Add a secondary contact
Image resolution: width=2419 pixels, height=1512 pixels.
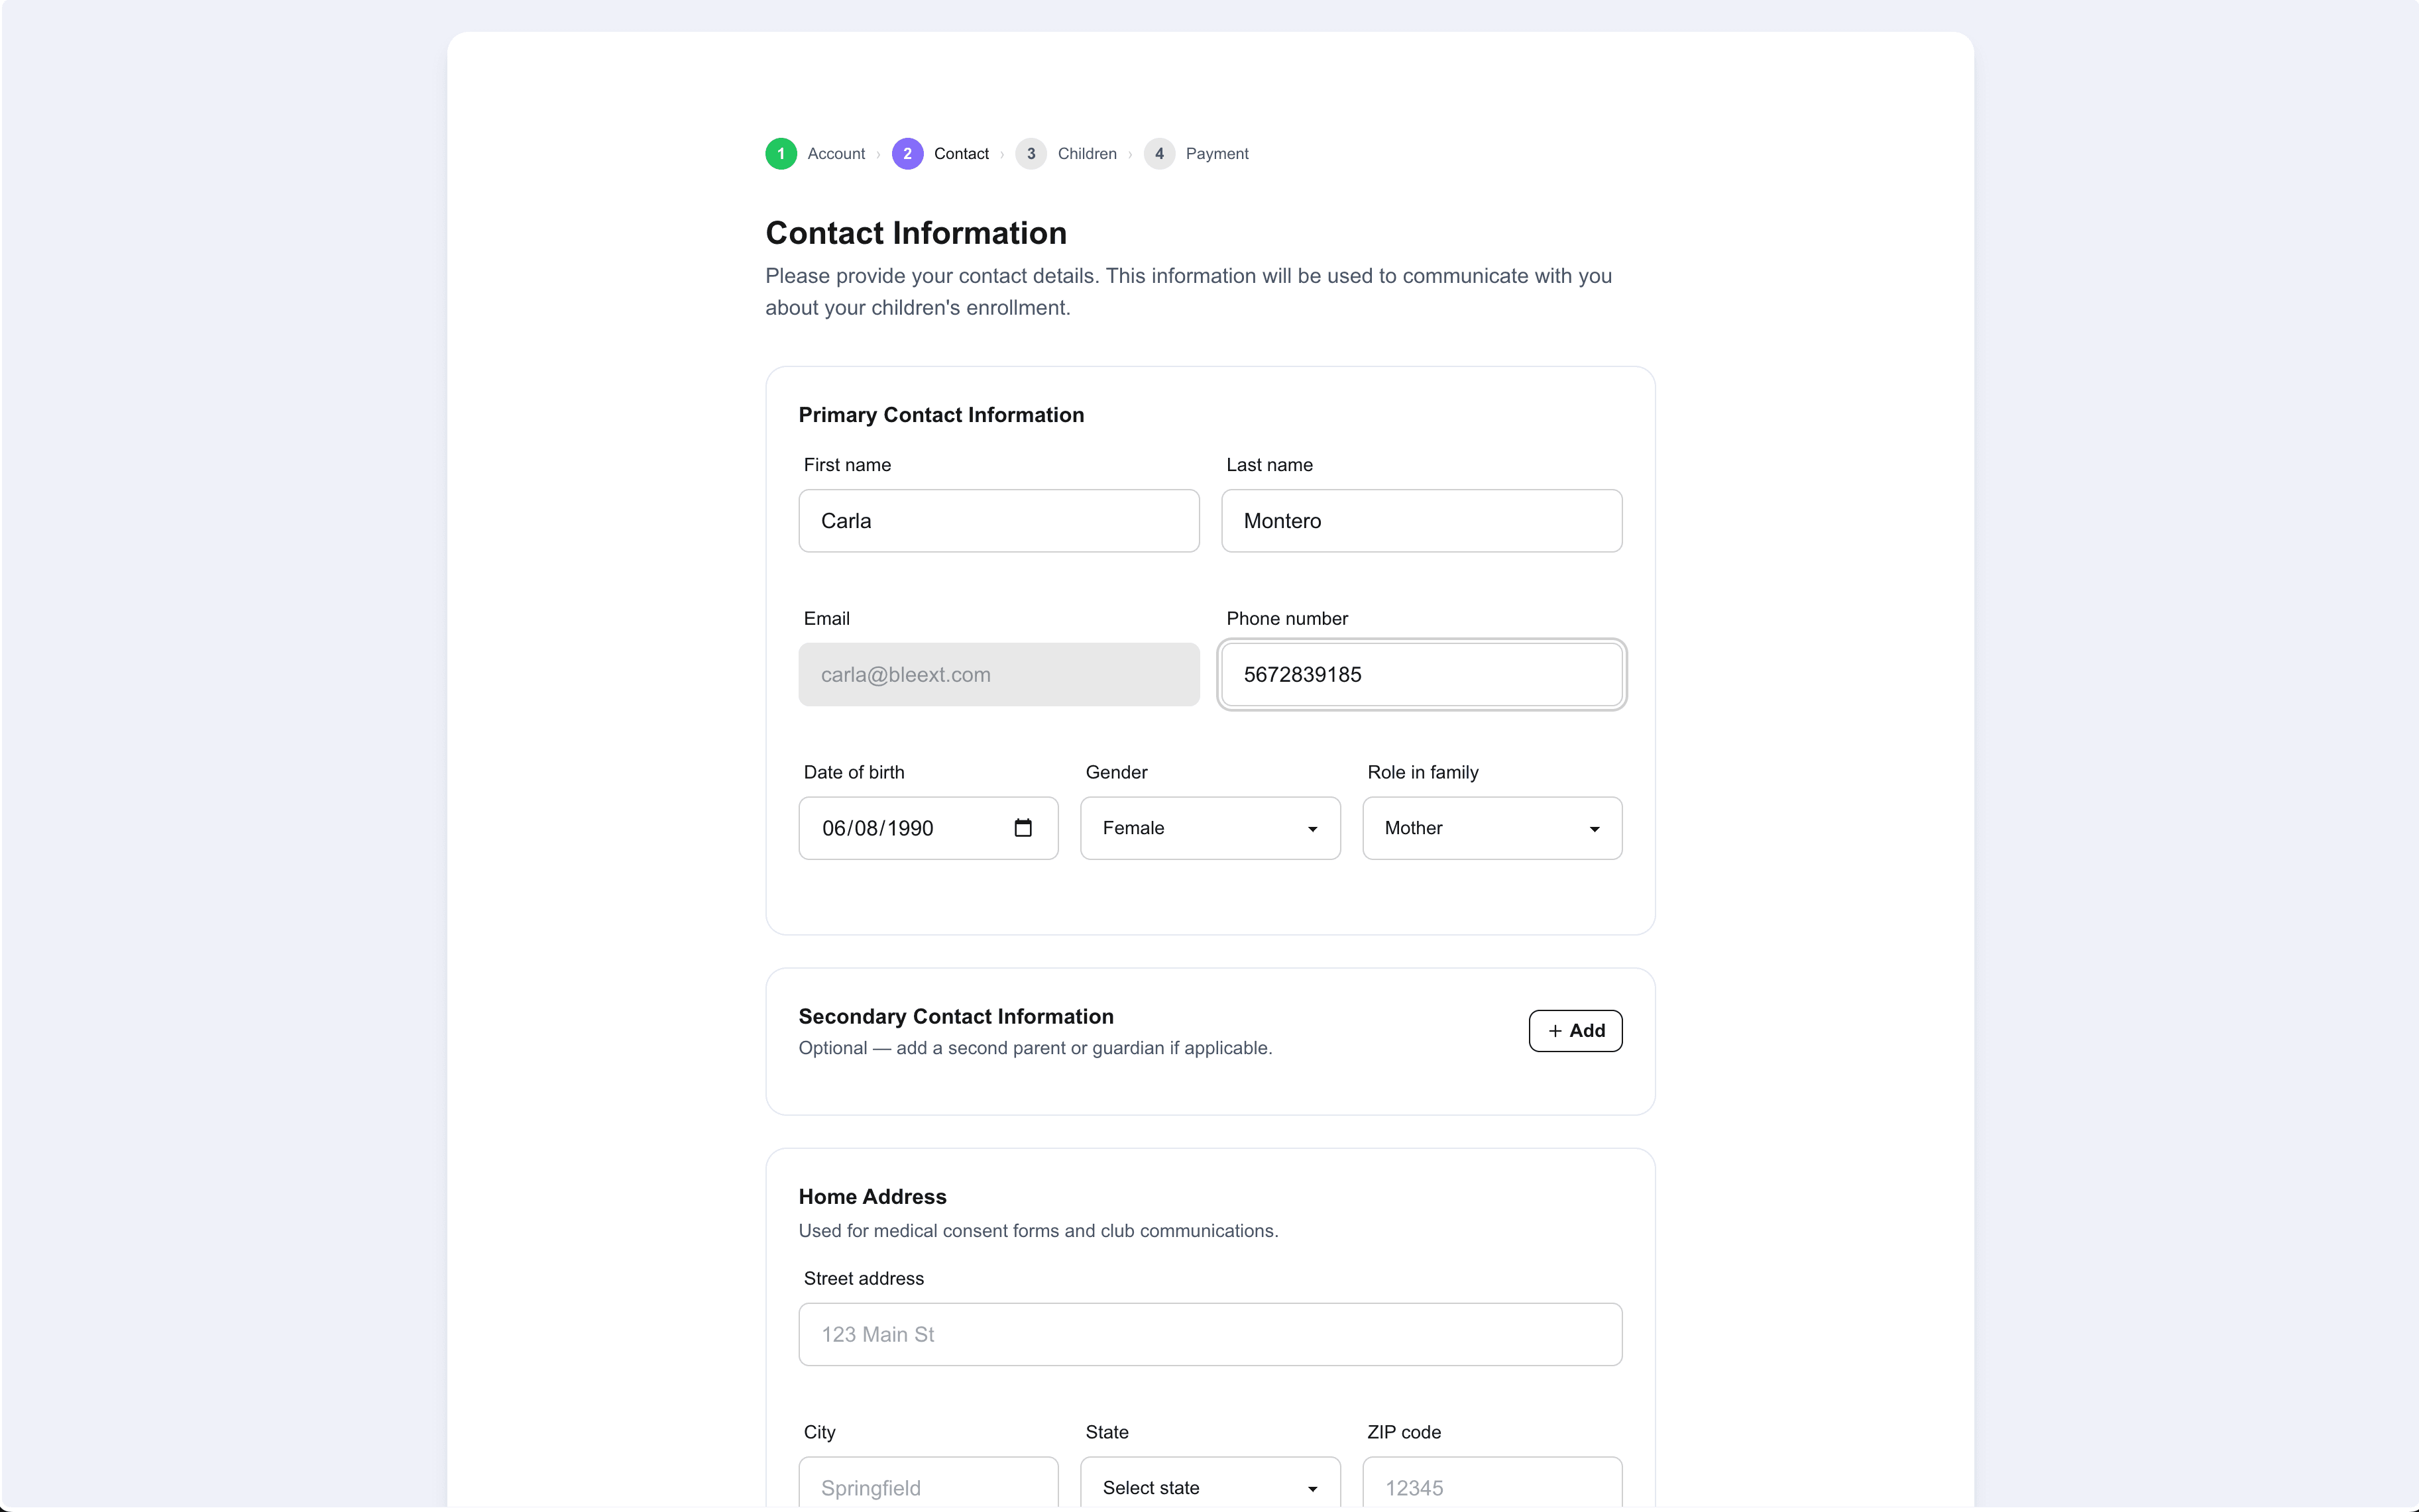point(1575,1031)
